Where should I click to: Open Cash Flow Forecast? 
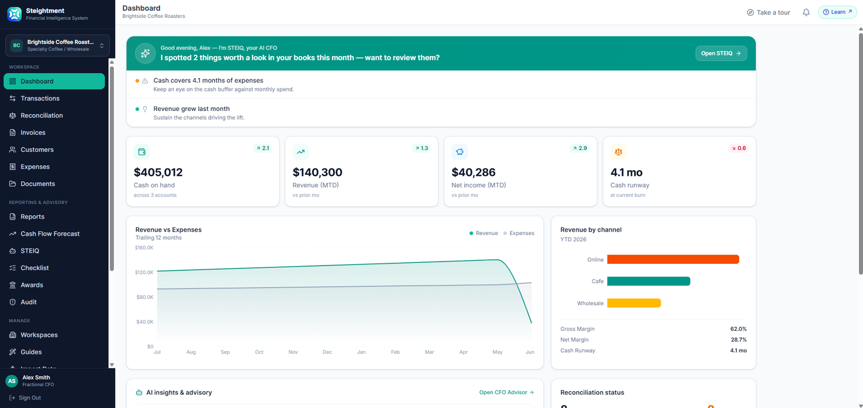pos(54,234)
